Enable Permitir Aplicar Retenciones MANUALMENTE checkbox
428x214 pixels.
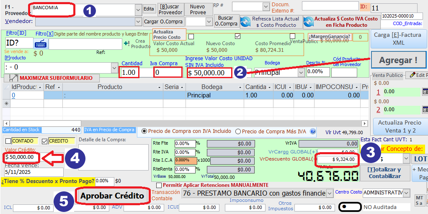pyautogui.click(x=159, y=185)
